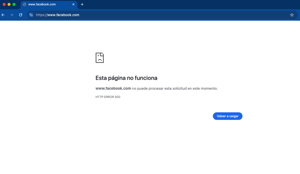Open site information icon in address bar
The width and height of the screenshot is (300, 174).
(x=31, y=15)
